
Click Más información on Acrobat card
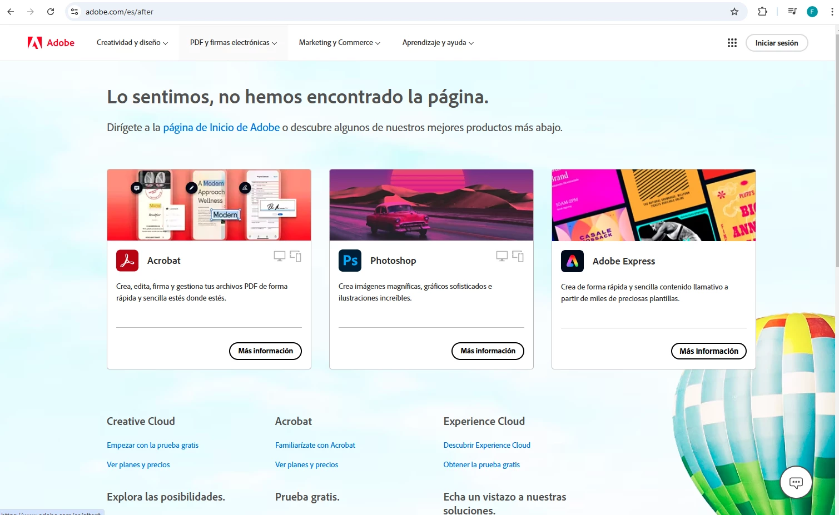click(266, 351)
